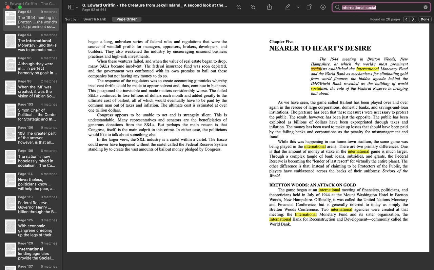The width and height of the screenshot is (434, 270).
Task: Go to previous search match
Action: coord(407,19)
